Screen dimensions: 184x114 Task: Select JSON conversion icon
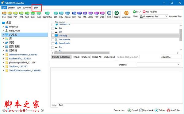point(90,13)
